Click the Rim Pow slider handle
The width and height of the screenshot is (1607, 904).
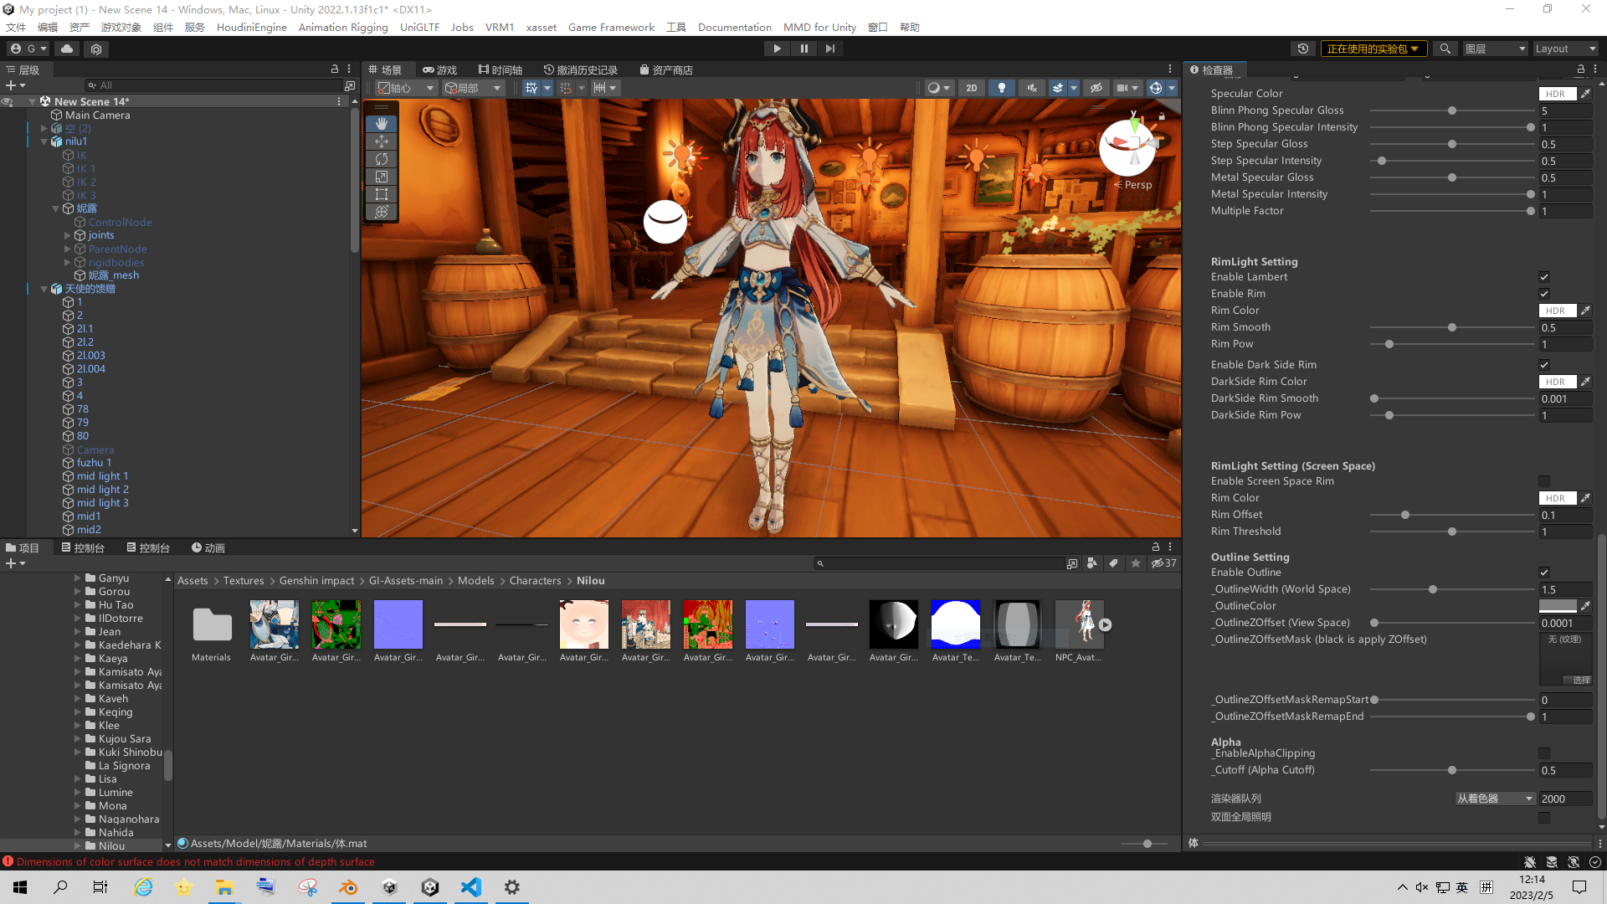click(x=1389, y=344)
